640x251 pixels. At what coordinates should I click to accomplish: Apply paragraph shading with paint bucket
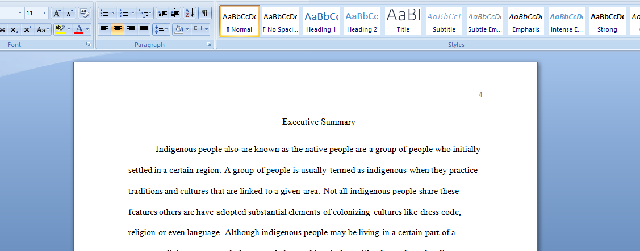point(178,29)
